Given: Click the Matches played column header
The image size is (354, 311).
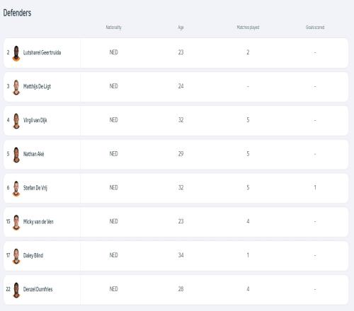Looking at the screenshot, I should [248, 28].
